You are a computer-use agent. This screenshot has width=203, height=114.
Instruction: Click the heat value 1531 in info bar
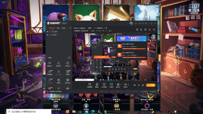(105, 31)
